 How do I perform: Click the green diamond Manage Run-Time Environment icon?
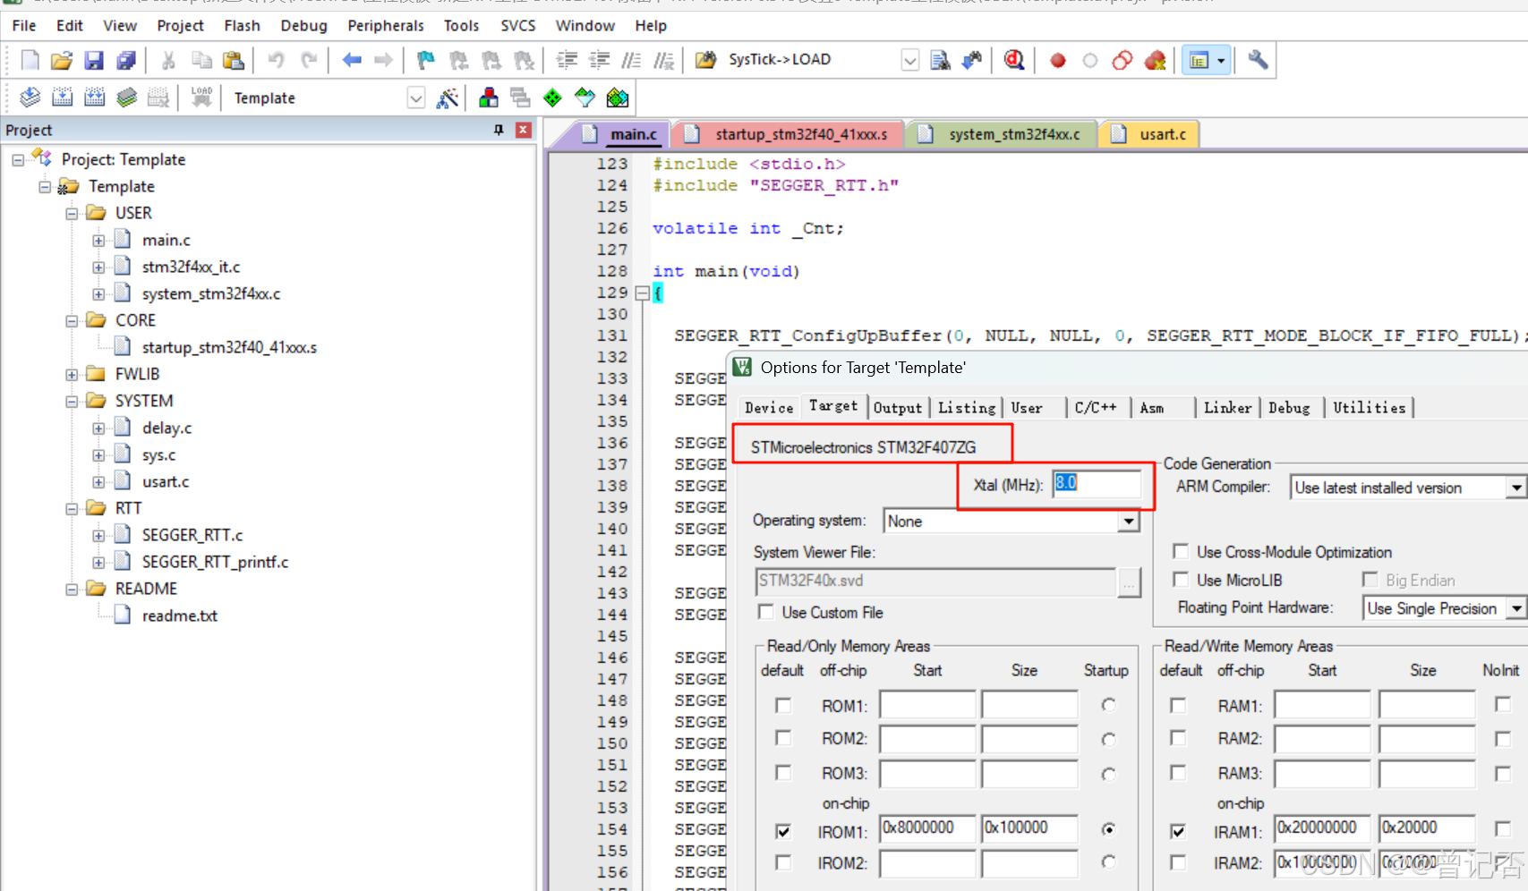(553, 98)
